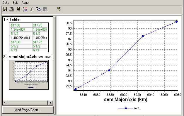This screenshot has width=184, height=116.
Task: Click the 'ave' legend entry below chart
Action: point(129,108)
